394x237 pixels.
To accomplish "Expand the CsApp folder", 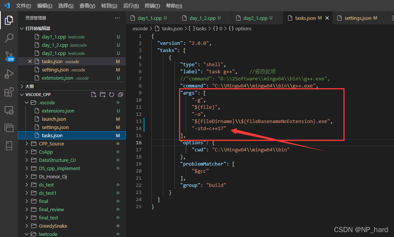I will coord(27,152).
